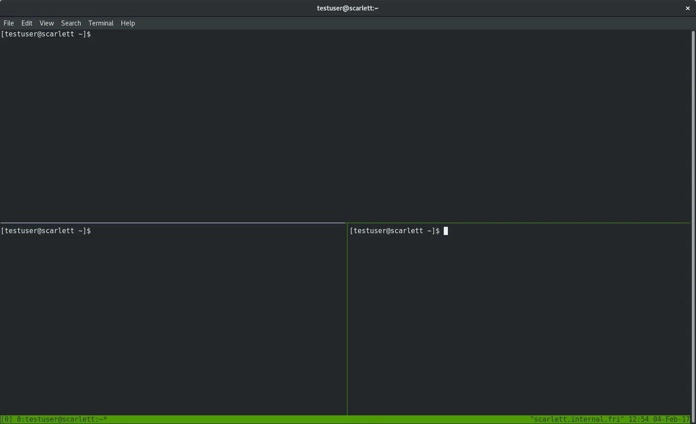Open the Help menu
This screenshot has width=696, height=424.
pos(128,23)
